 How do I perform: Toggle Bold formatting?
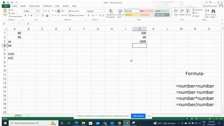[25, 15]
